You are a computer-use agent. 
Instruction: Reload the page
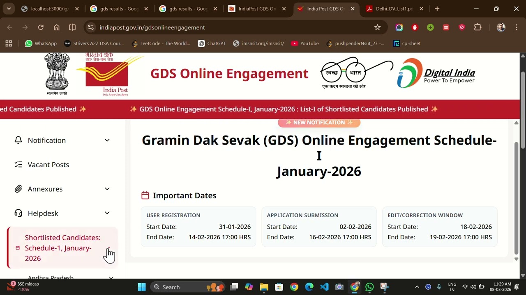[41, 27]
